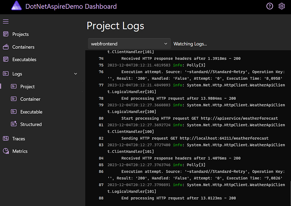Click log line 77 timestamp 20:12:21.4849093

[139, 85]
